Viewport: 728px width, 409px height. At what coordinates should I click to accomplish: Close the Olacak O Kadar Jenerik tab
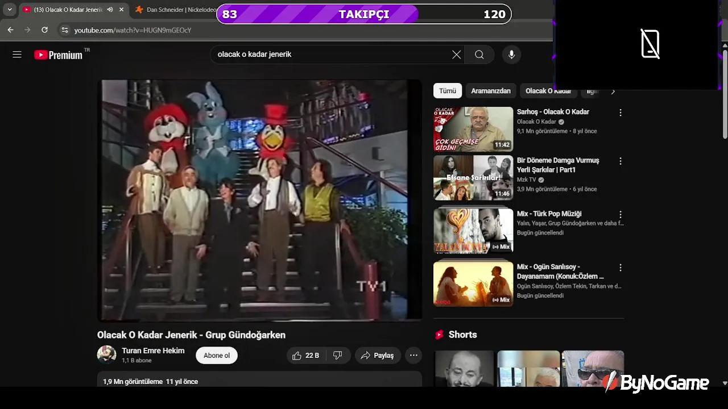coord(121,10)
